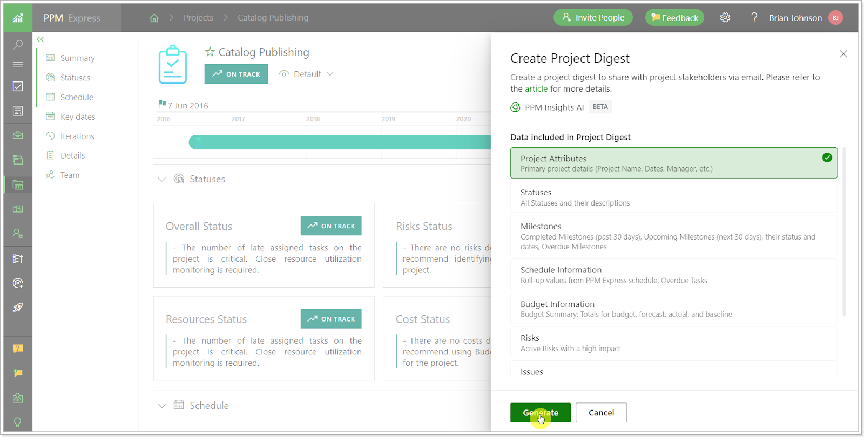Include Schedule Information in the digest
This screenshot has width=864, height=437.
click(673, 275)
